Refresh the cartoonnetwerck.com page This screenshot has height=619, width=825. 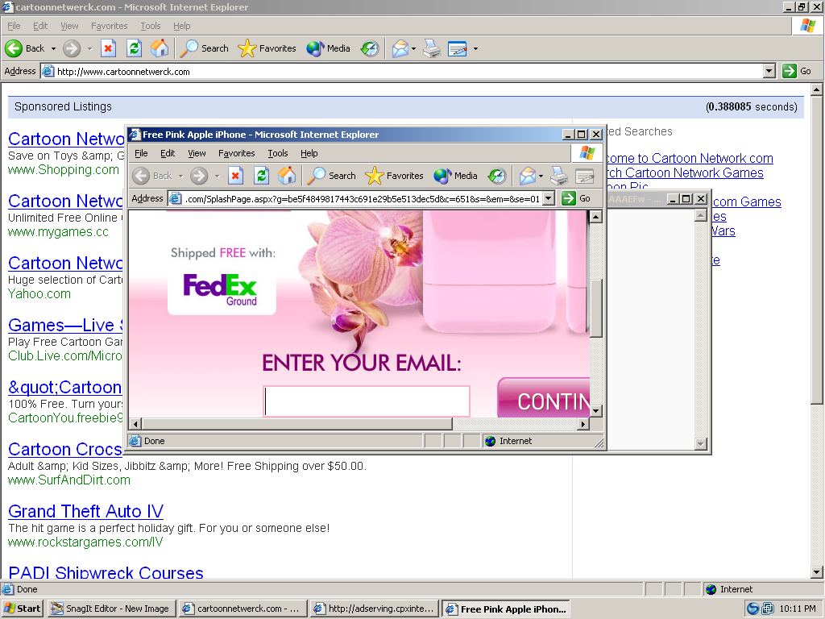coord(135,48)
